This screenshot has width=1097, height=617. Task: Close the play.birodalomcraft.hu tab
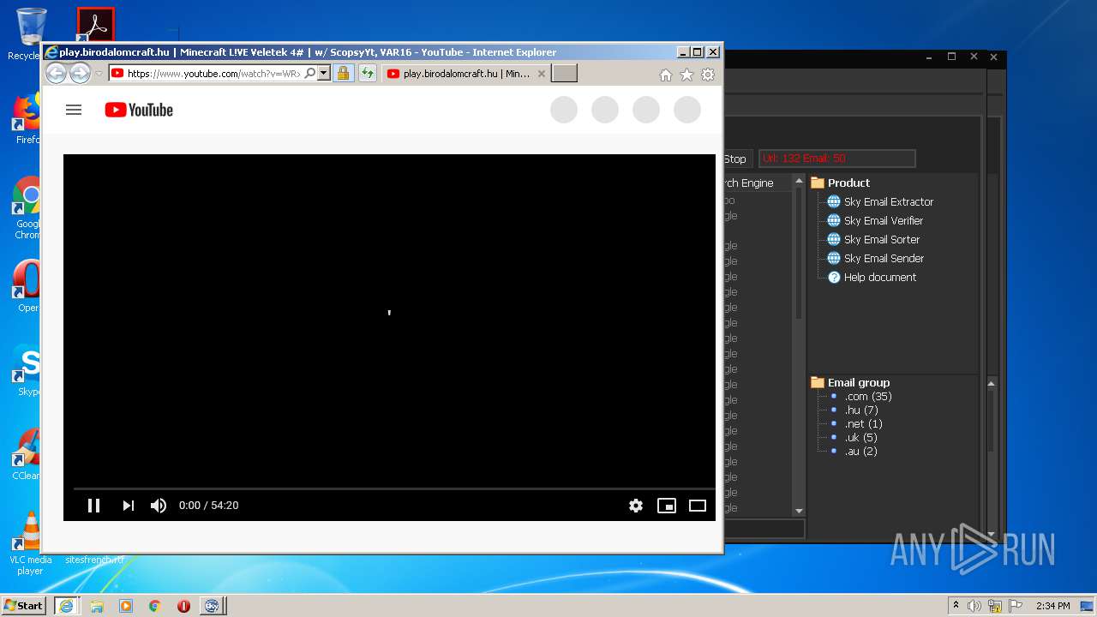(x=541, y=74)
